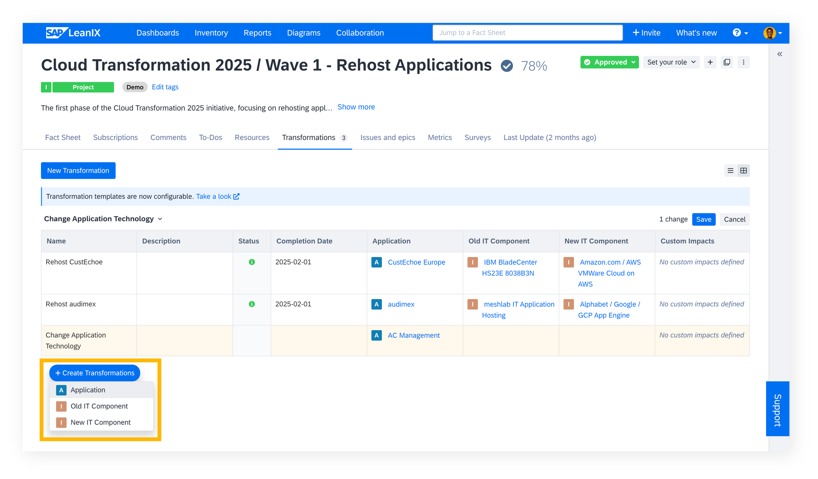Switch to the Subscriptions tab

tap(115, 137)
